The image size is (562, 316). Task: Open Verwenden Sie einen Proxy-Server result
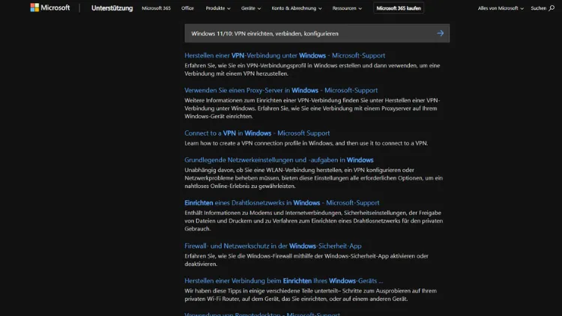[281, 91]
